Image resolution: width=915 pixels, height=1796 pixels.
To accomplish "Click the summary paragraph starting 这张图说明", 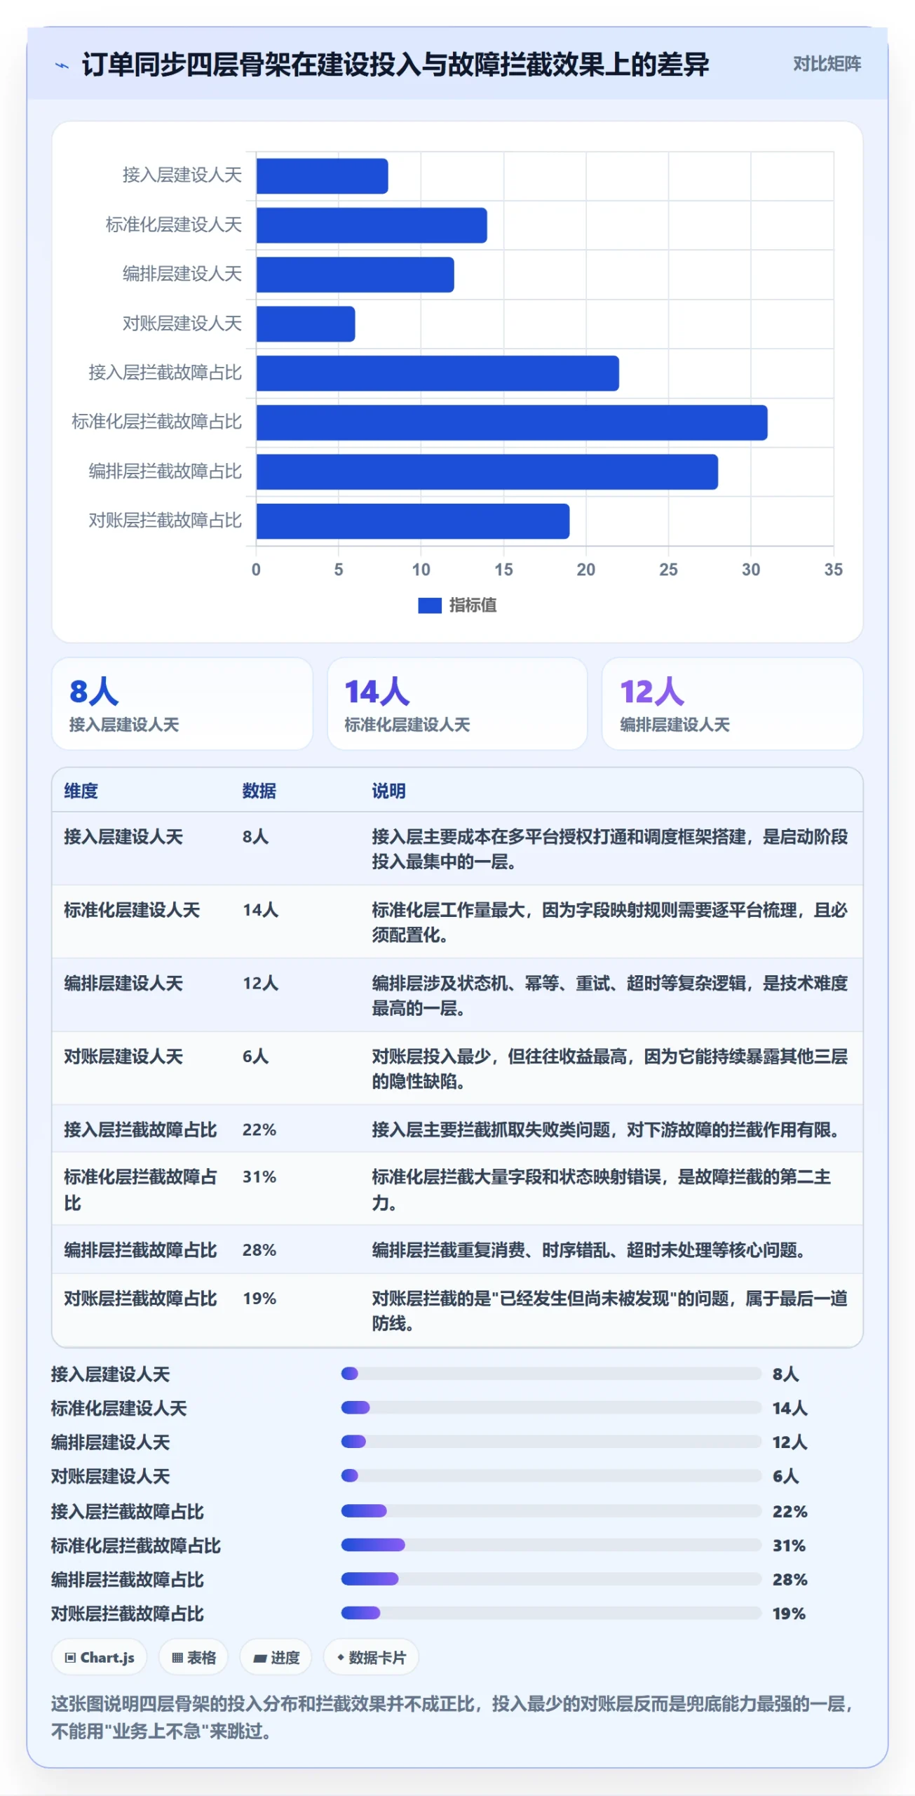I will point(452,1717).
